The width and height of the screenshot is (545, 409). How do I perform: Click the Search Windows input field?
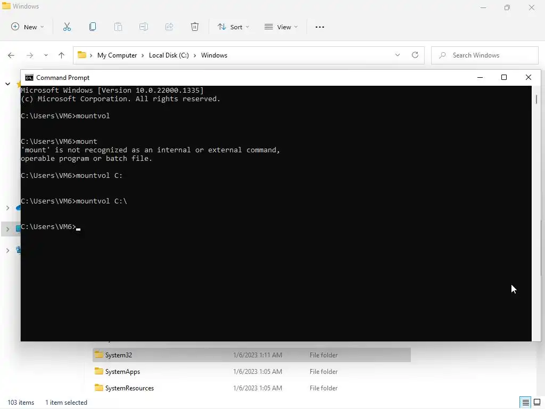(485, 55)
